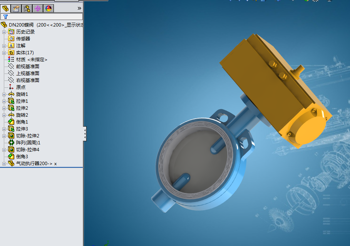The image size is (350, 246).
Task: Select the 上视基准面 plane icon
Action: [11, 73]
